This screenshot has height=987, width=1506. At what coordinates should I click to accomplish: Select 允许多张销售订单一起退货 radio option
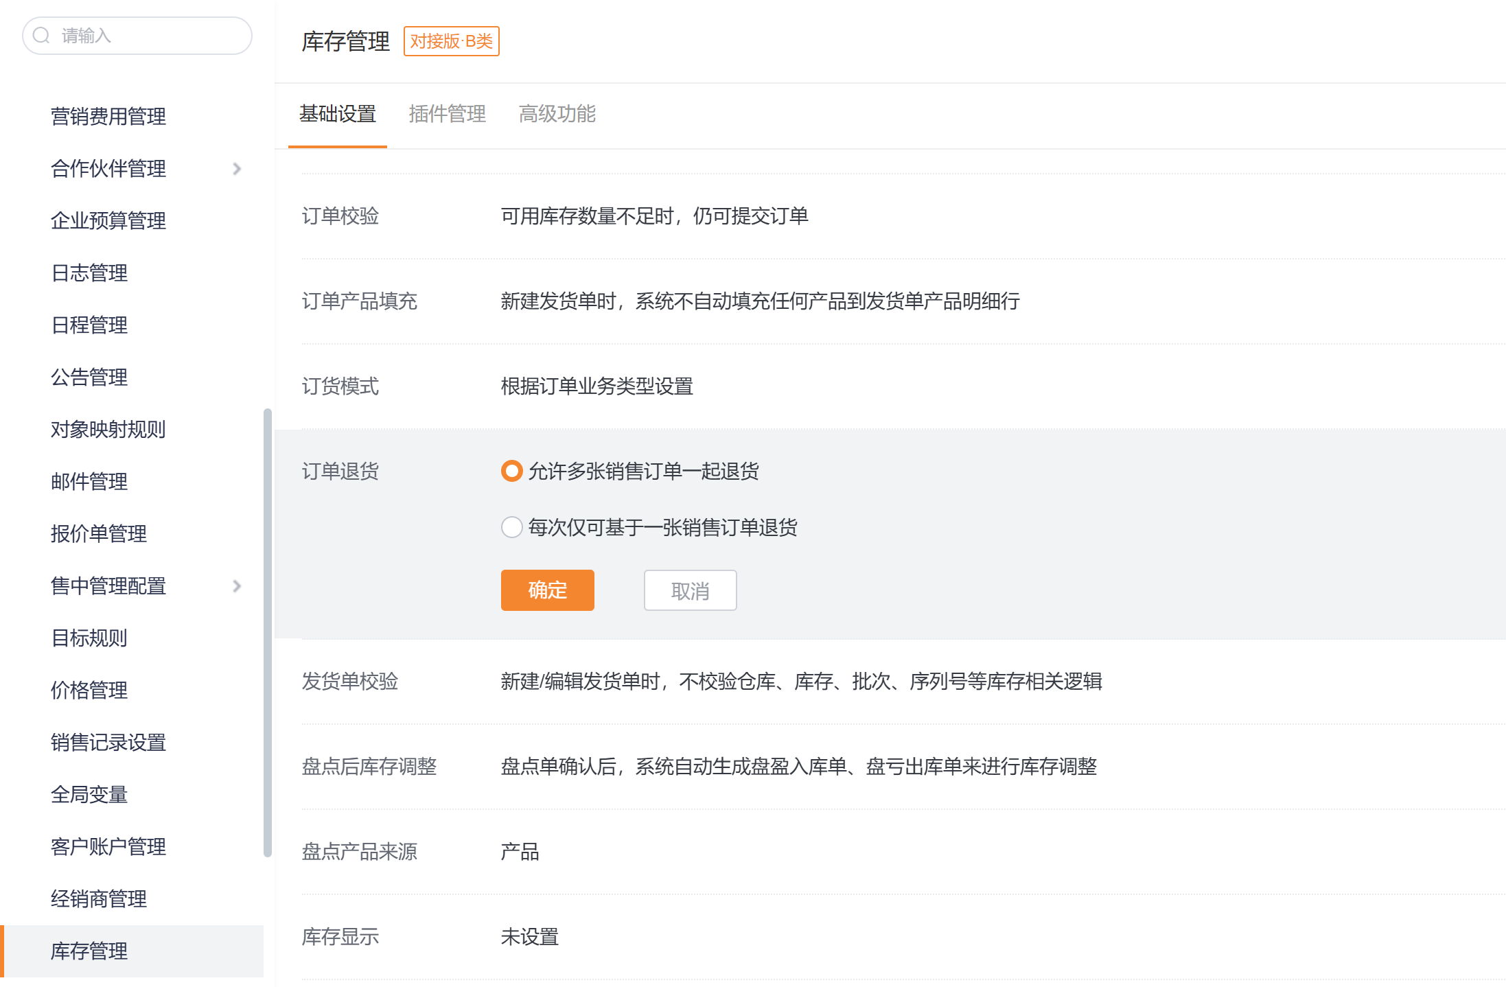pyautogui.click(x=512, y=472)
